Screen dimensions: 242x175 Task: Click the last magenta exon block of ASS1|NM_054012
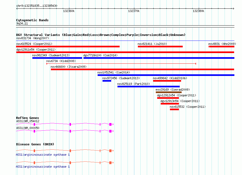[110, 124]
